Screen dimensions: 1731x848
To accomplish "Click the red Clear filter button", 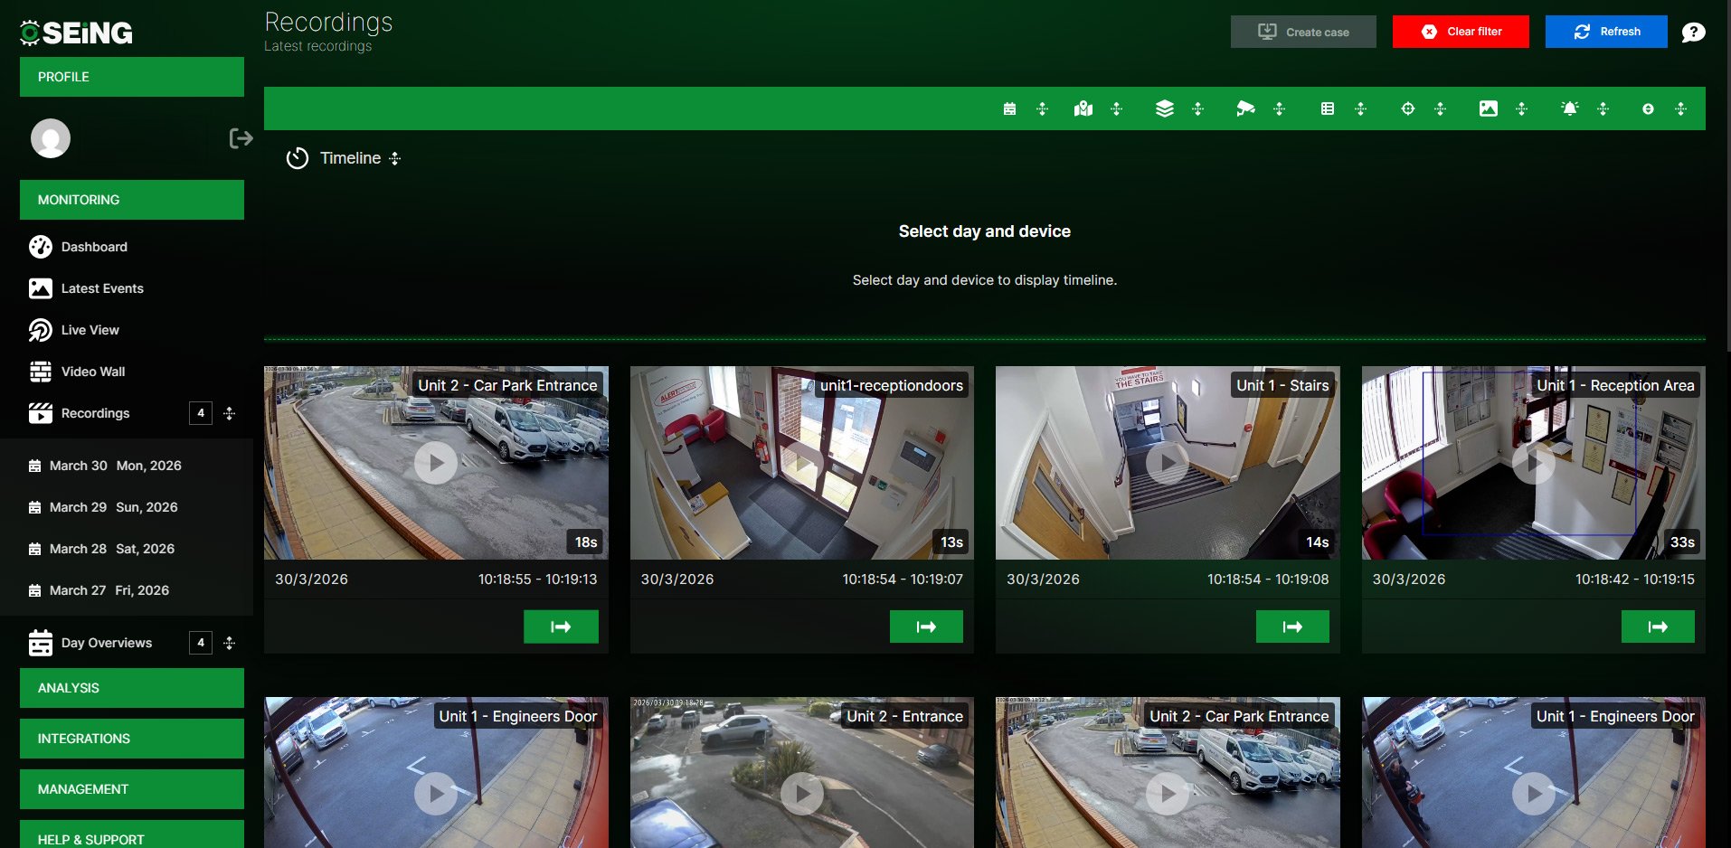I will pos(1461,32).
